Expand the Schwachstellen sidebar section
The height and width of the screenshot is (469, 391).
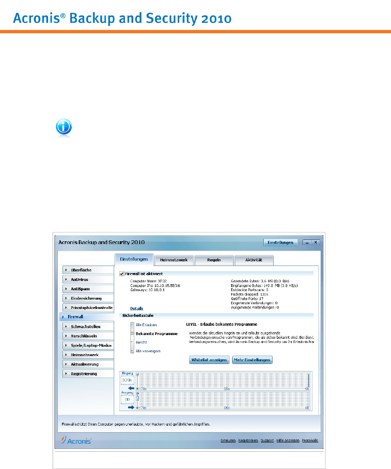[88, 326]
